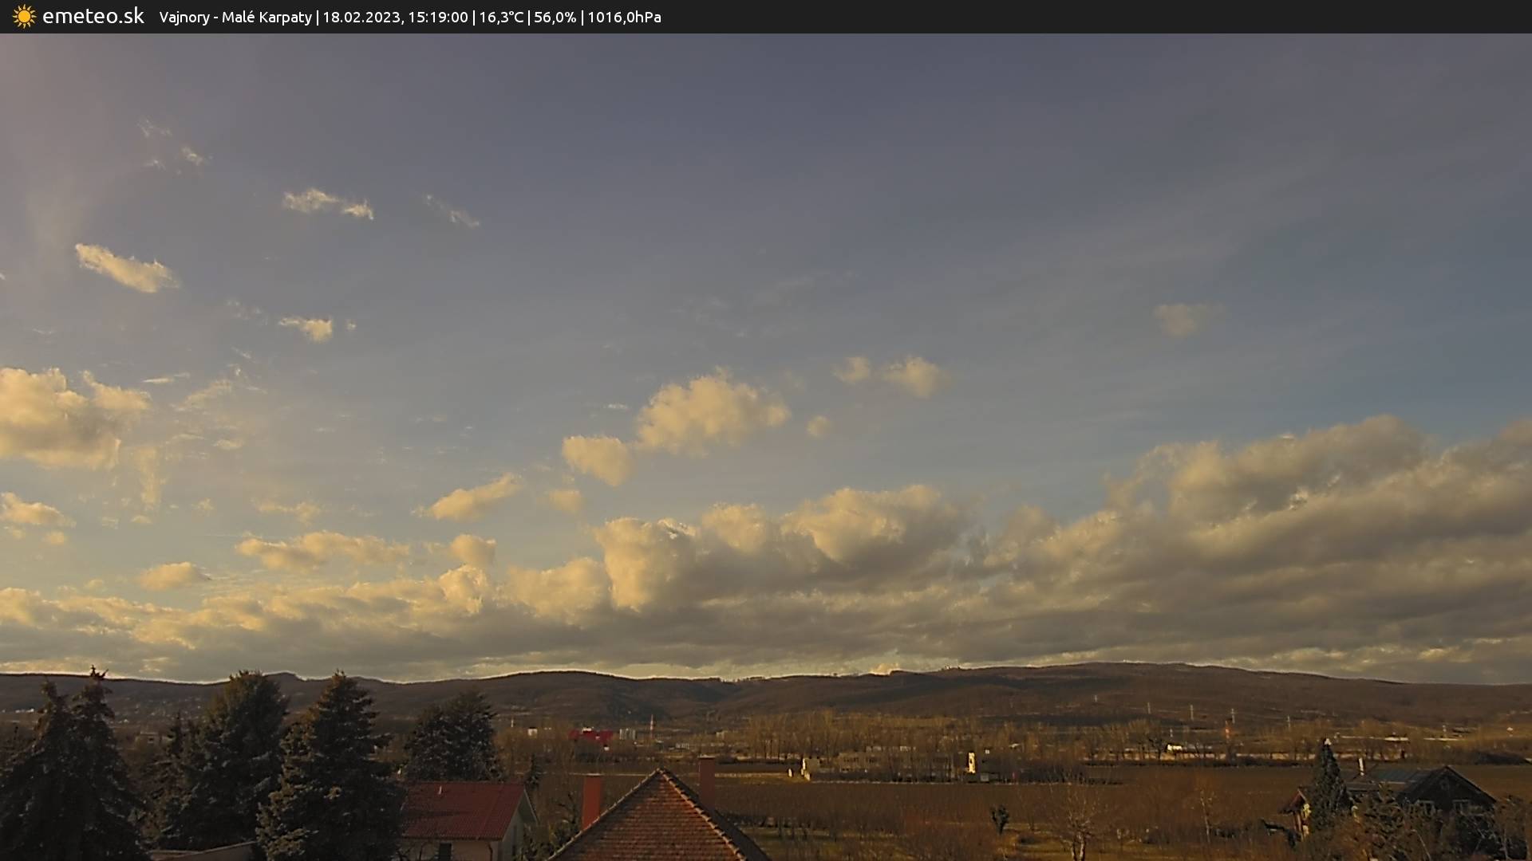Click the 1016,0hPa pressure reading
The width and height of the screenshot is (1532, 861).
(624, 18)
